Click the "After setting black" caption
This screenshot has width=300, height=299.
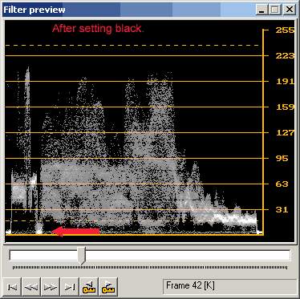(x=98, y=29)
